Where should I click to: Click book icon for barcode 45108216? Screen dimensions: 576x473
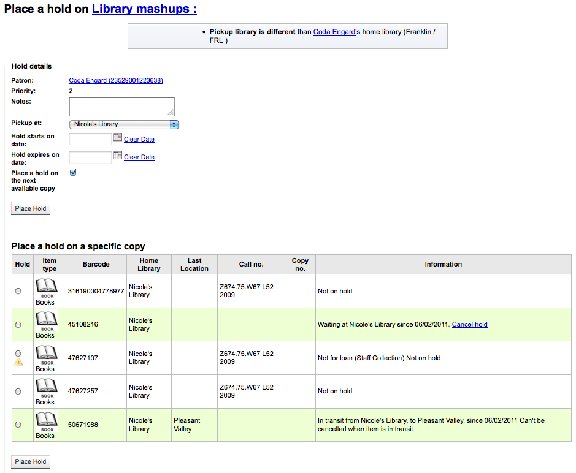click(46, 322)
